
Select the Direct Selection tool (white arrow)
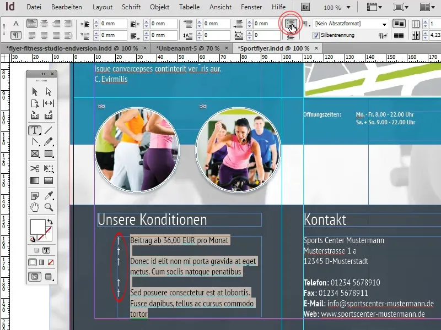pos(49,92)
